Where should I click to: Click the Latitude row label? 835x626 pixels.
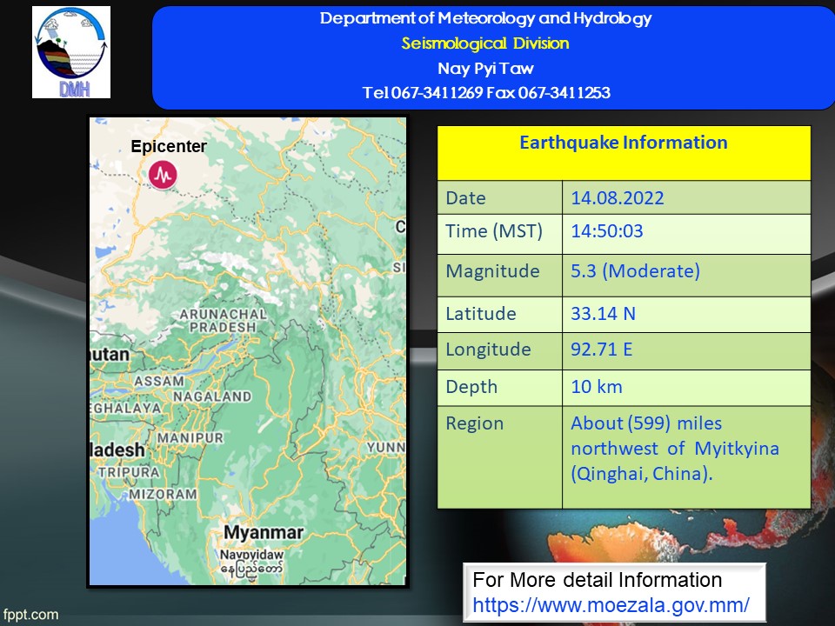point(481,314)
